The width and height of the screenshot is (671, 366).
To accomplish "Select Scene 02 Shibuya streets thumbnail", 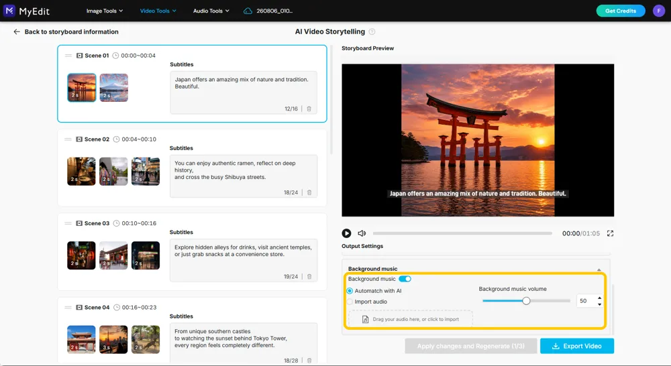I will 146,172.
